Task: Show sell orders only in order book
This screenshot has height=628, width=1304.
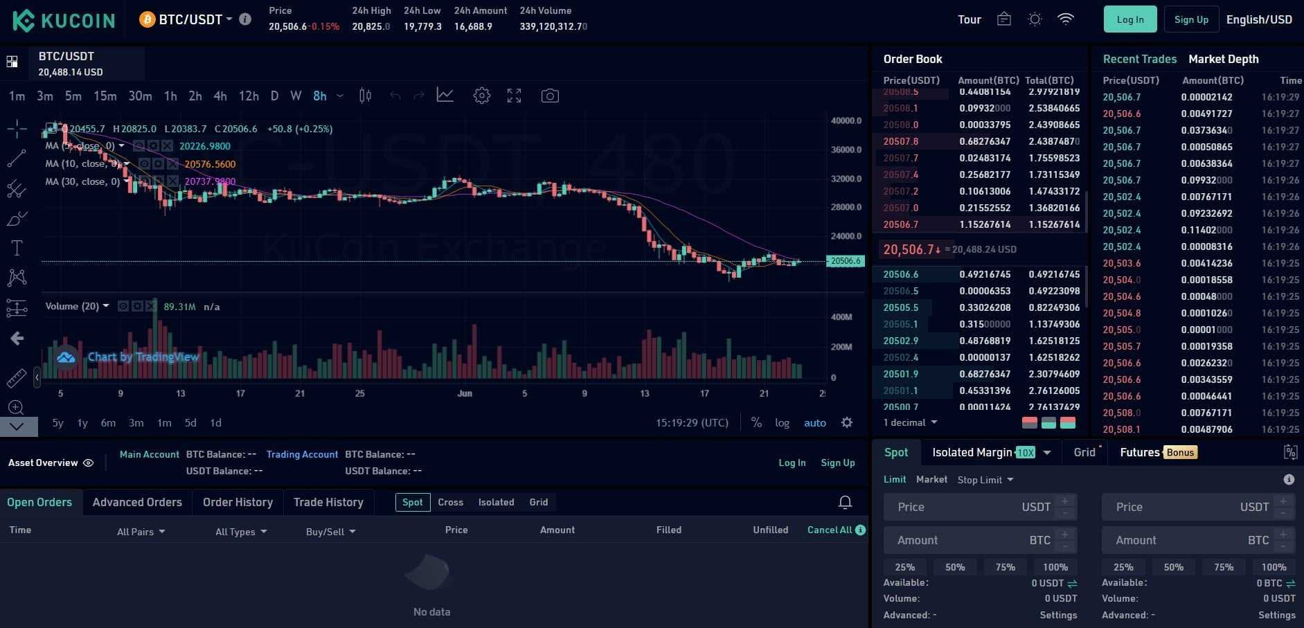Action: 1030,422
